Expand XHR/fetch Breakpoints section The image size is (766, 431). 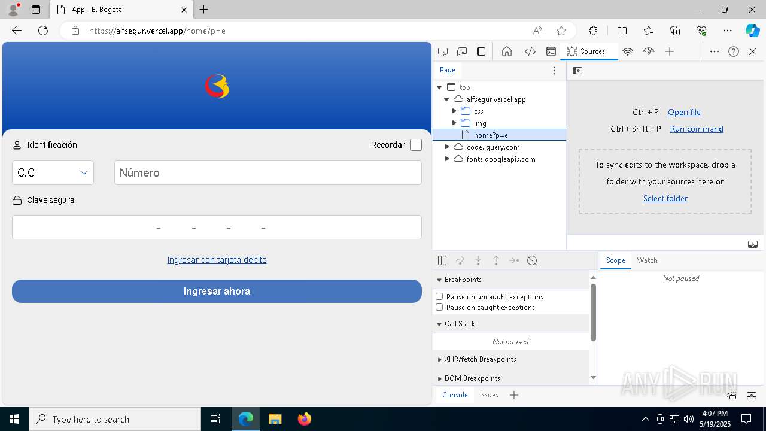coord(439,359)
